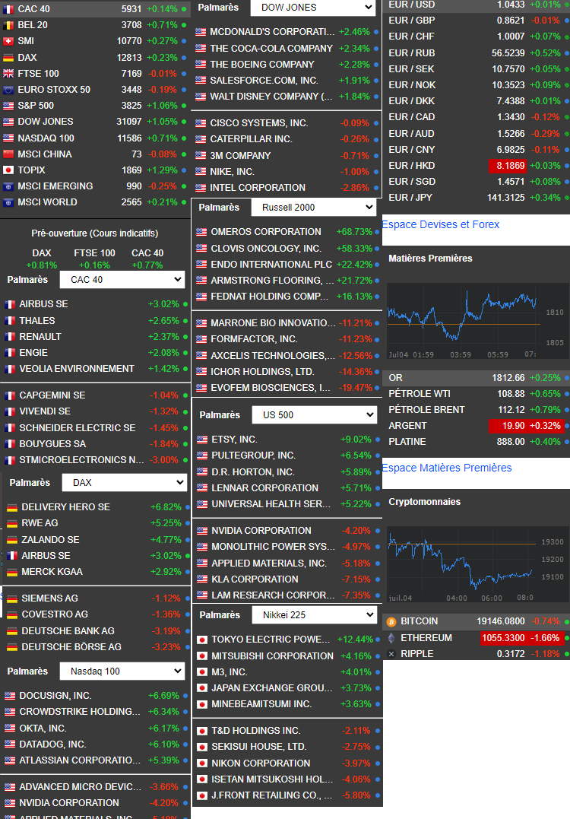Image resolution: width=570 pixels, height=819 pixels.
Task: Open THE COCA-COLA COMPANY quote
Action: [271, 48]
